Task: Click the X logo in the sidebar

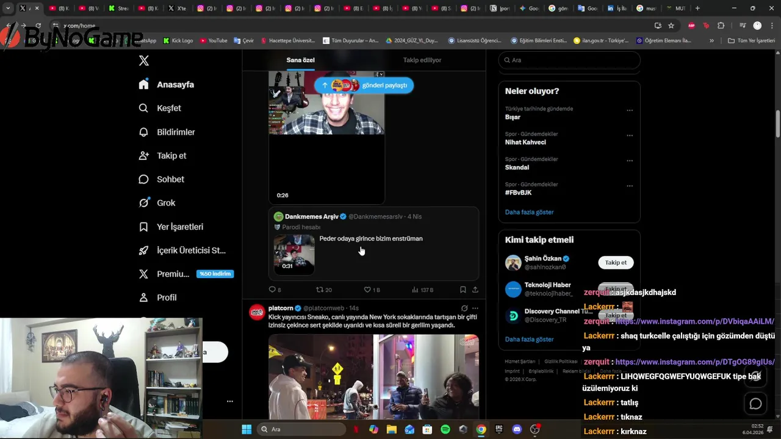Action: [144, 60]
